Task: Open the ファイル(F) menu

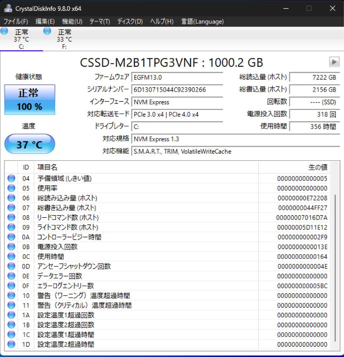Action: (16, 21)
